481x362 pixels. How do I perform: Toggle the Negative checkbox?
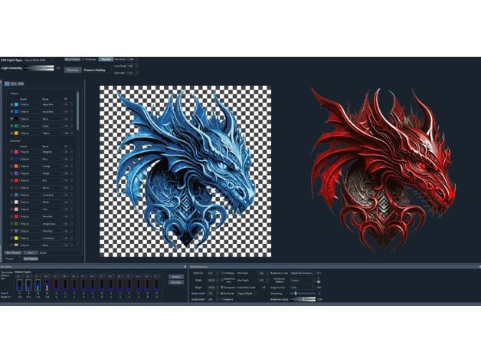[x=222, y=299]
